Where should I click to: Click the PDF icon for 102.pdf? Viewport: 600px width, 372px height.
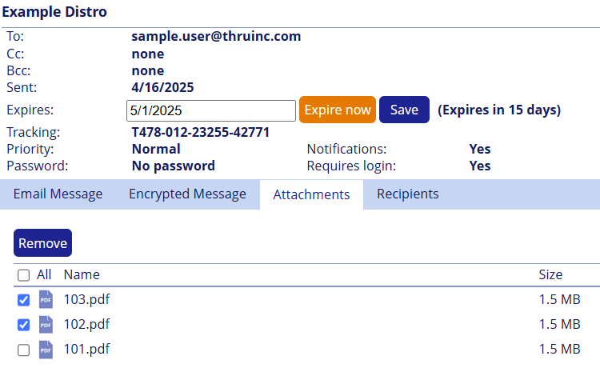(46, 325)
